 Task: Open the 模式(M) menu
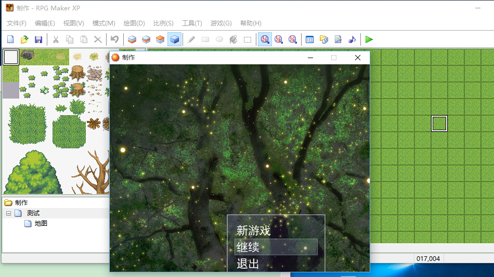tap(103, 23)
